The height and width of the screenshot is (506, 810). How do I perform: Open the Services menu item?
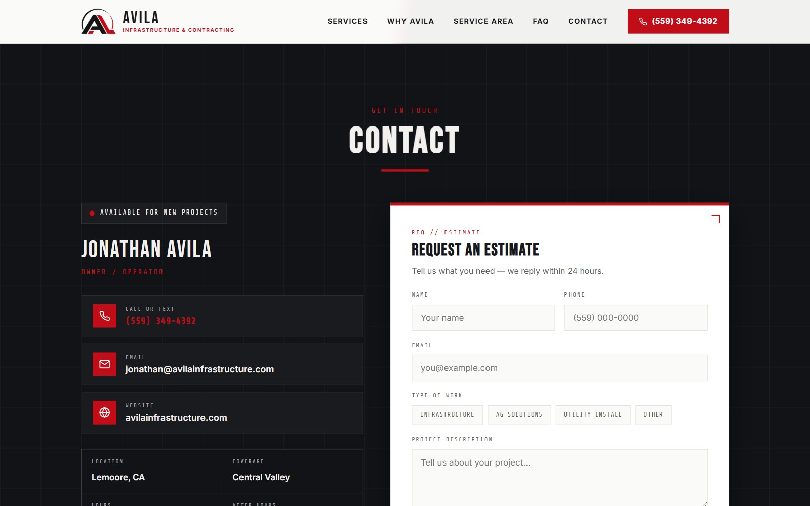(x=348, y=21)
